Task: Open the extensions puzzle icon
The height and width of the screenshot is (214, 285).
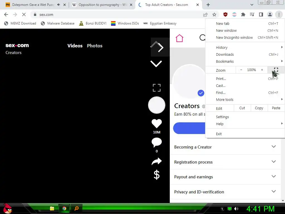Action: tap(243, 14)
